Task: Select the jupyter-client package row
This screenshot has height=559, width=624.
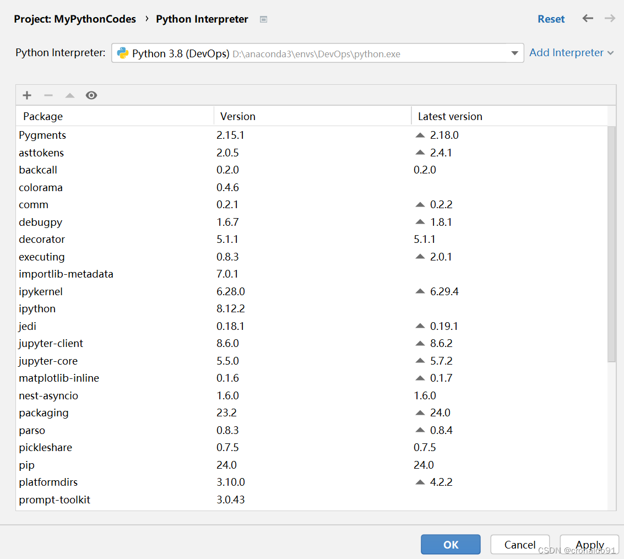Action: point(312,343)
